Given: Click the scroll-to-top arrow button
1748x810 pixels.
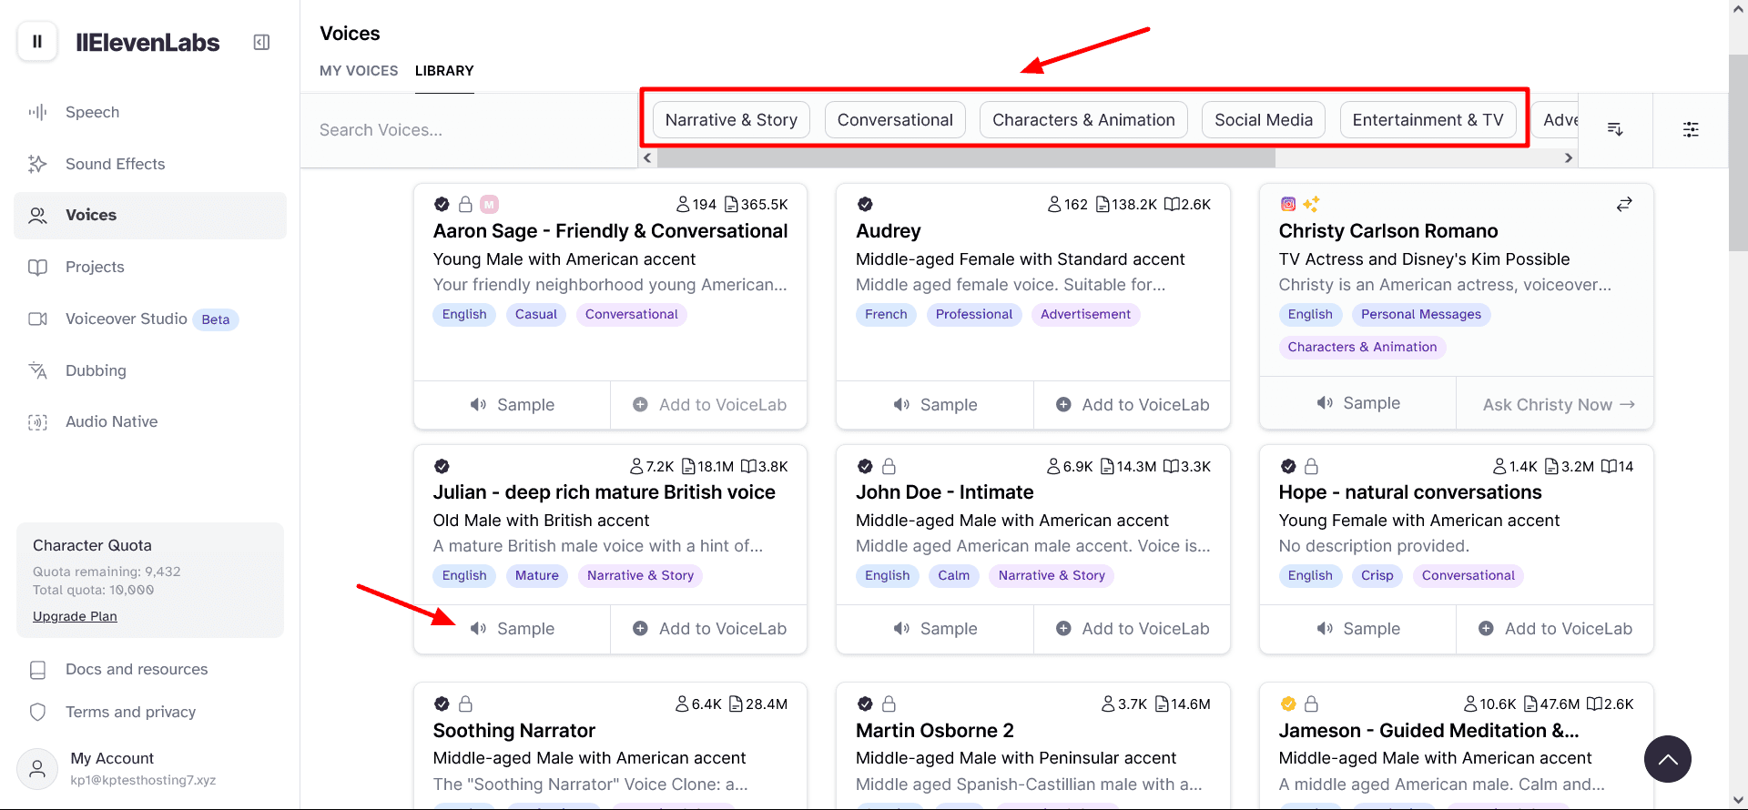Looking at the screenshot, I should tap(1667, 759).
